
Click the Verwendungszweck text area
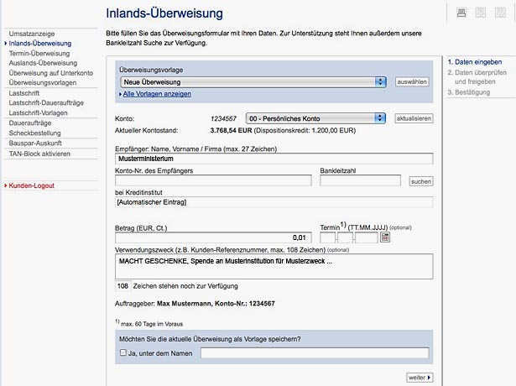[274, 266]
